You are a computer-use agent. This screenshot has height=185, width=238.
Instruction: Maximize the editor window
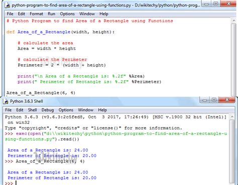(215, 4)
